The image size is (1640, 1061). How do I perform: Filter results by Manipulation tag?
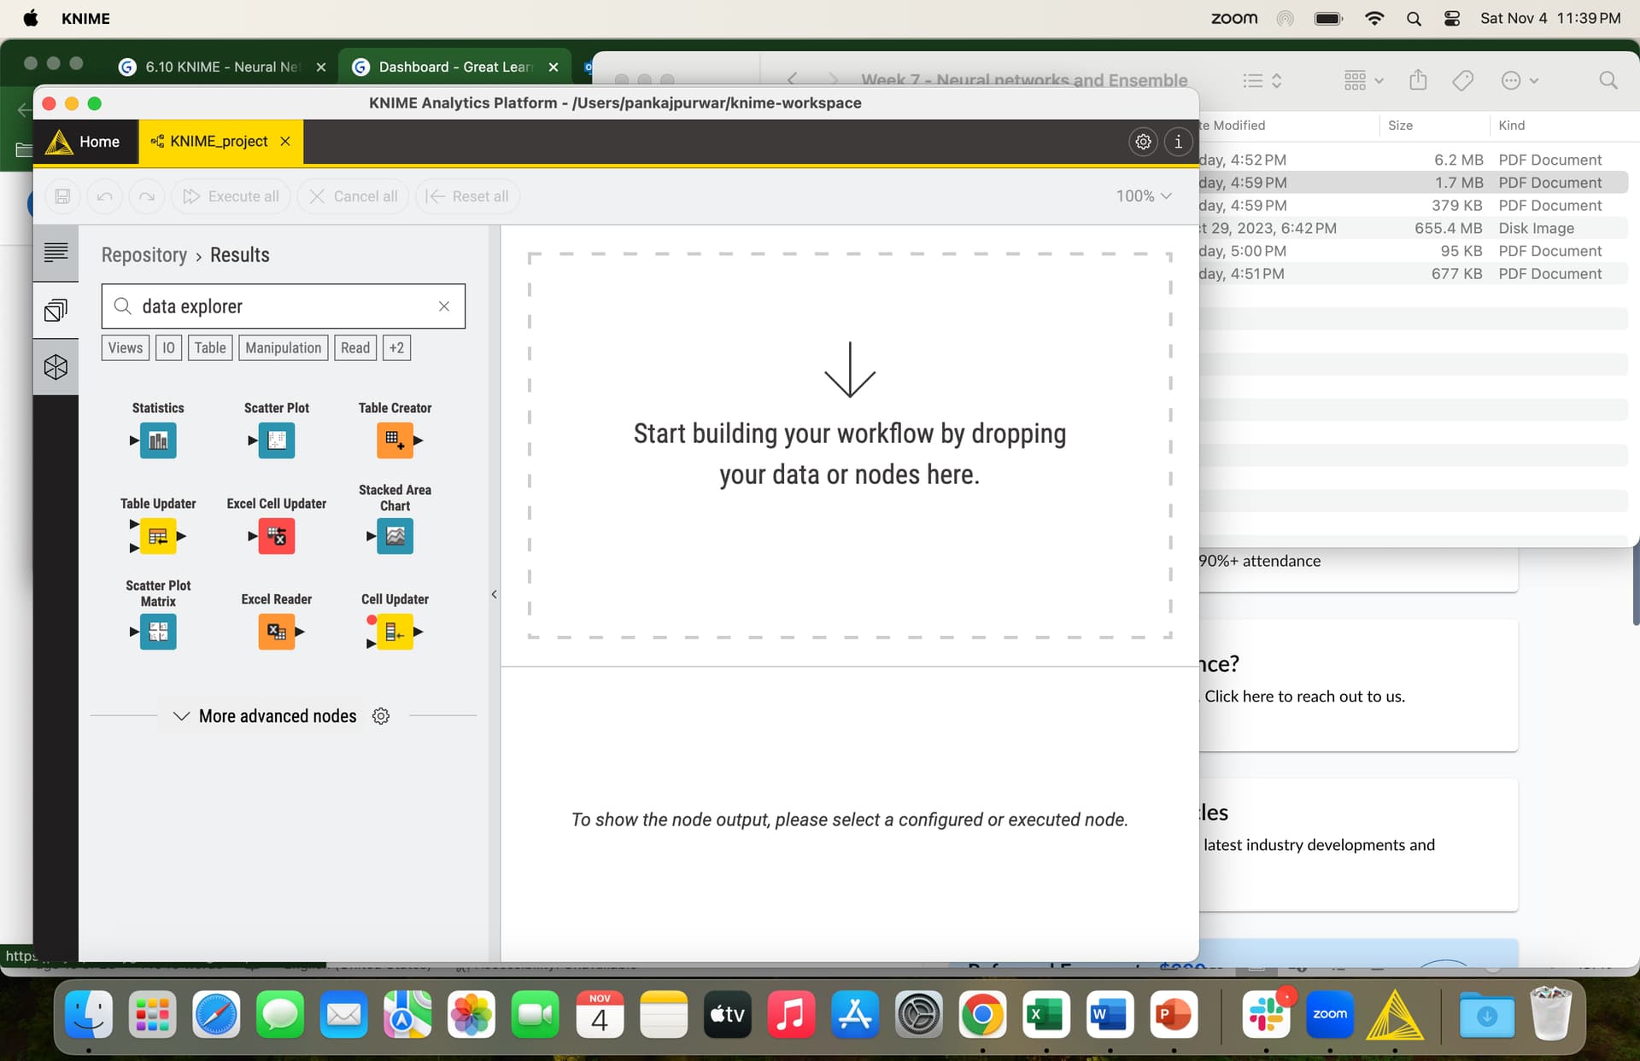[284, 348]
